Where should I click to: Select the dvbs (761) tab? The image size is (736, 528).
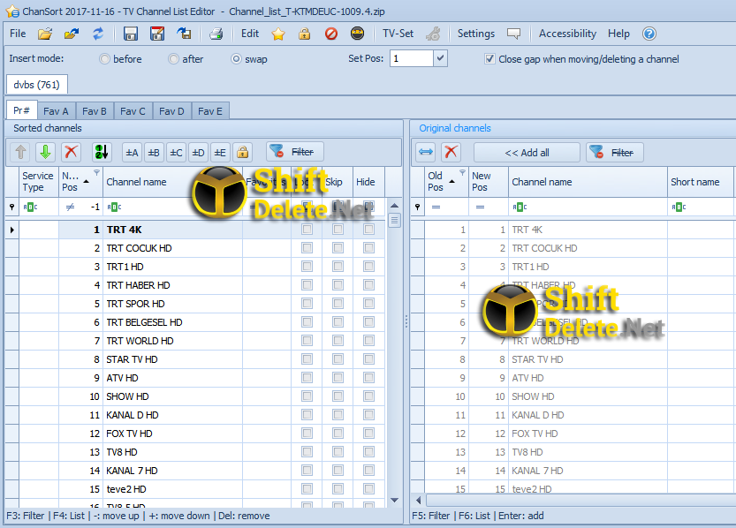tap(36, 85)
